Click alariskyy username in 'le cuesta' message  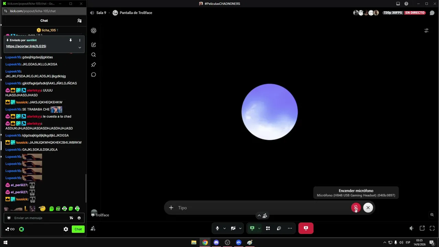(x=34, y=116)
